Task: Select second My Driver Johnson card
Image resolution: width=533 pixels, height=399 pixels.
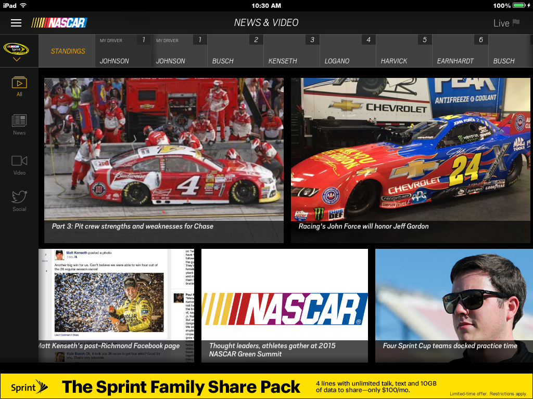Action: point(179,51)
